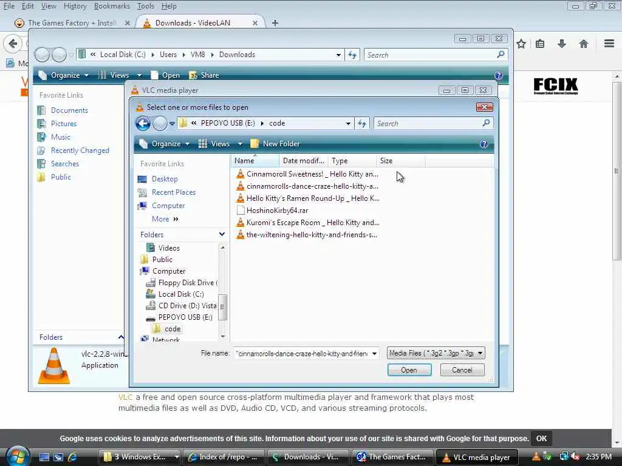Click Share in Explorer toolbar
The image size is (622, 466).
204,75
